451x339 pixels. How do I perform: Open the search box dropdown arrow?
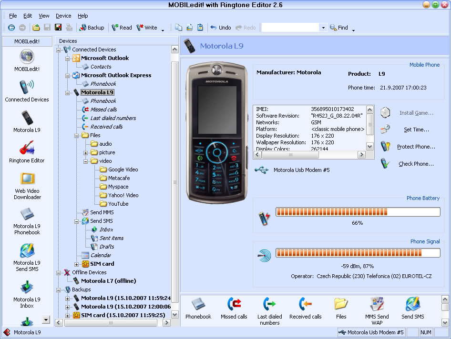(323, 28)
